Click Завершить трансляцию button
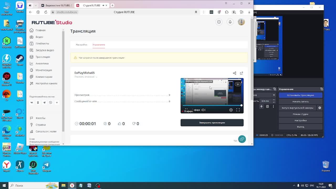This screenshot has height=189, width=336. click(212, 123)
